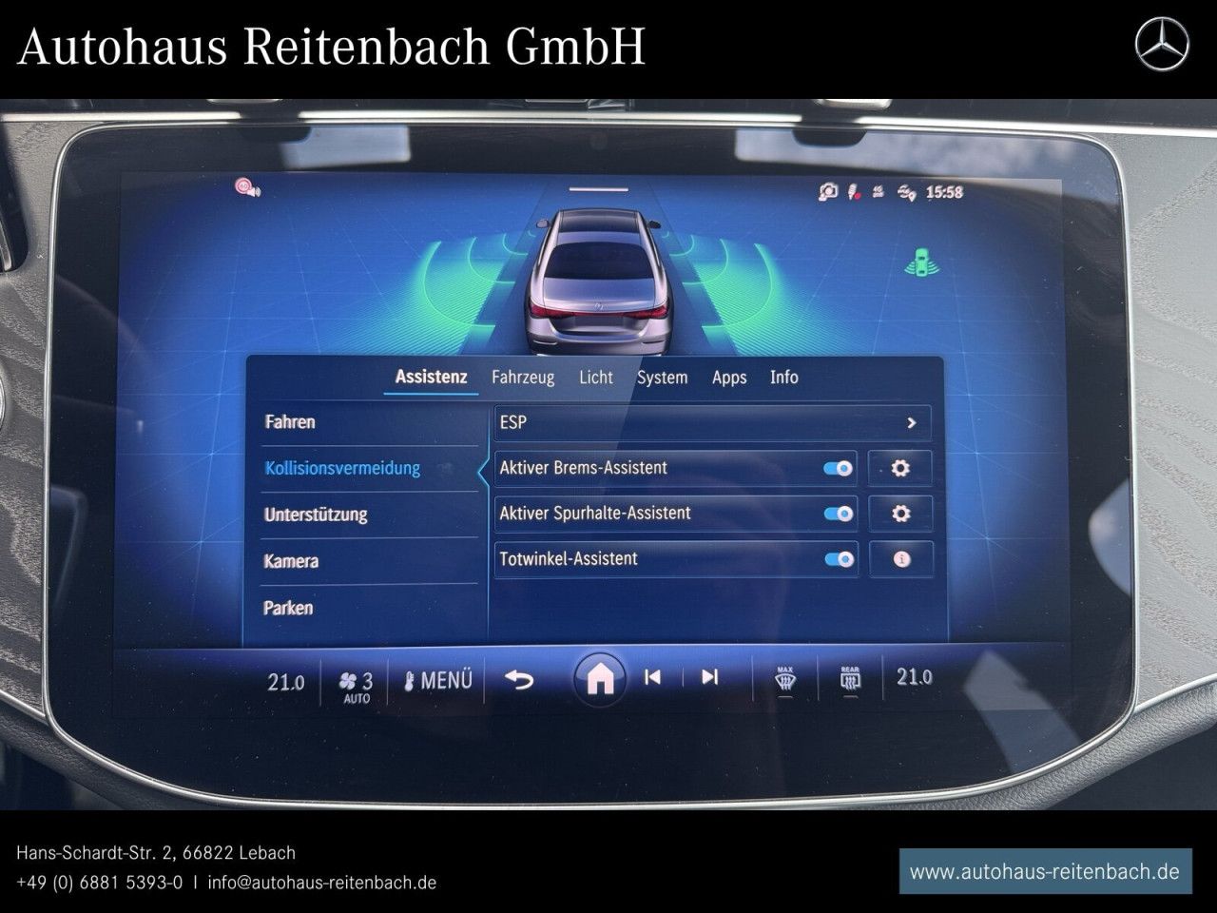The height and width of the screenshot is (913, 1217).
Task: Open the climate MENÜ
Action: point(438,680)
